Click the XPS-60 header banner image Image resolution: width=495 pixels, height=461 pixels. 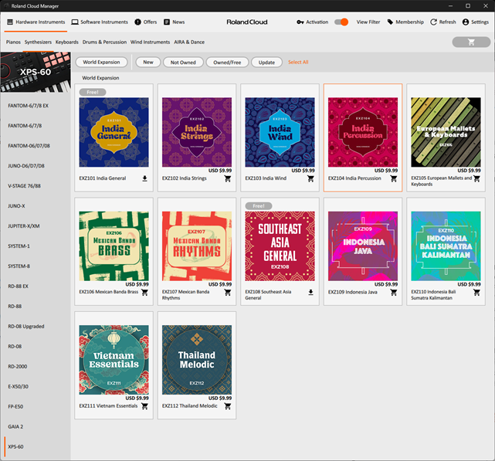(36, 73)
